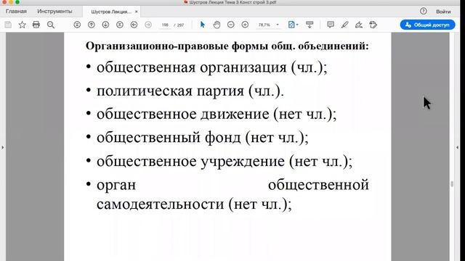
Task: Select the Highlight pen tool
Action: (344, 25)
